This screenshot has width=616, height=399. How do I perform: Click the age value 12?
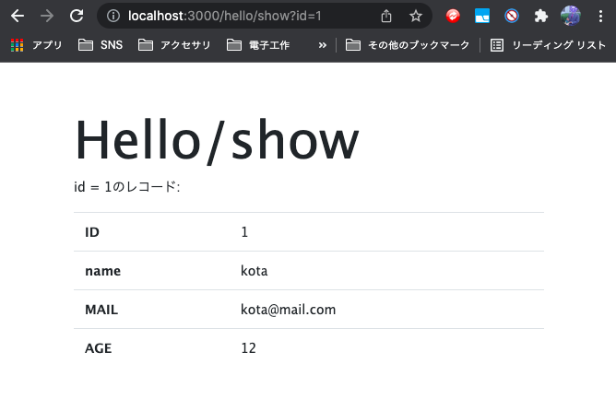[248, 348]
